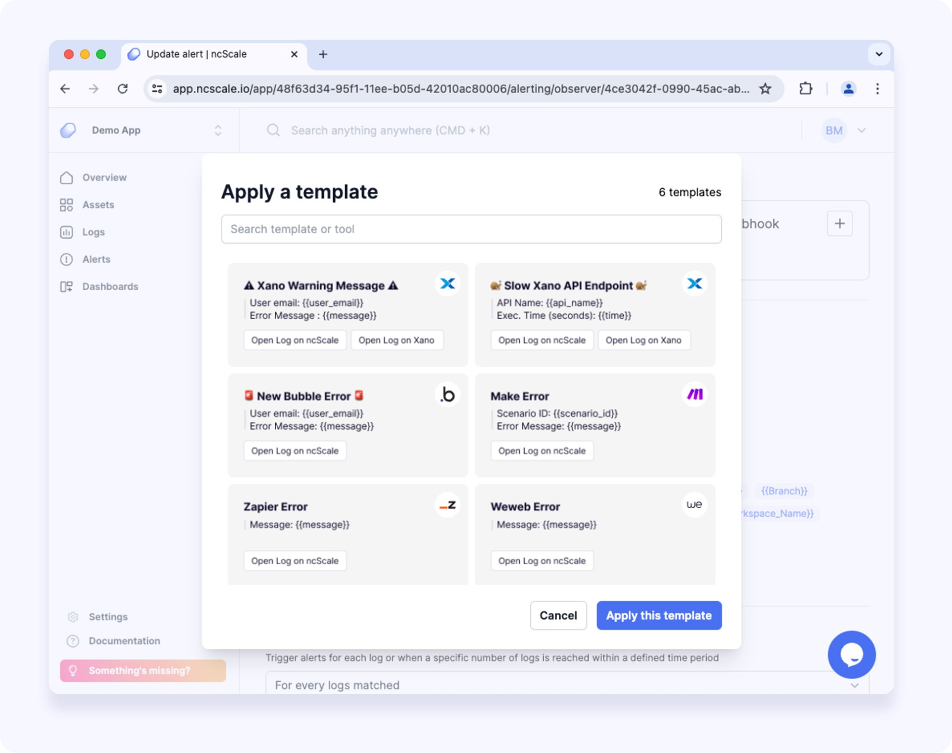This screenshot has width=952, height=753.
Task: Click the browser address bar URL
Action: point(461,89)
